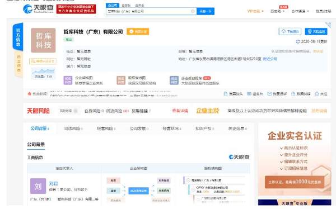This screenshot has width=336, height=209.
Task: Click the 股权结构图 column header
Action: pyautogui.click(x=213, y=168)
